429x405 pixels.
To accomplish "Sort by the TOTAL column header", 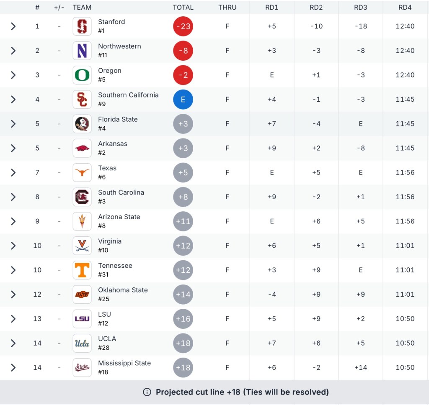I will coord(183,7).
